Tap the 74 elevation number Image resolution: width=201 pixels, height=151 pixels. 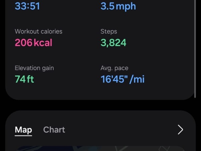tap(20, 79)
